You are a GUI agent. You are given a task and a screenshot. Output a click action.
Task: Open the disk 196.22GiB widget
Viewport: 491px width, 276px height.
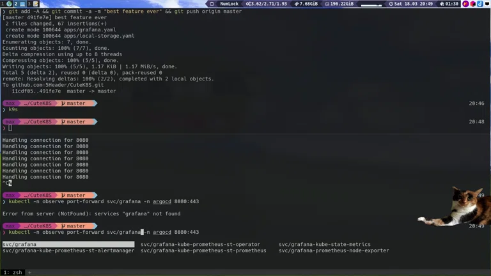pyautogui.click(x=339, y=4)
